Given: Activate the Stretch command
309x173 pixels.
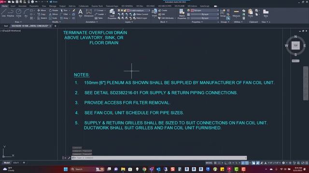Looking at the screenshot, I should coord(42,18).
